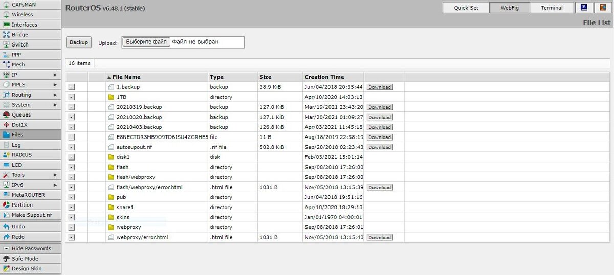614x275 pixels.
Task: Open the PPP section
Action: [31, 55]
